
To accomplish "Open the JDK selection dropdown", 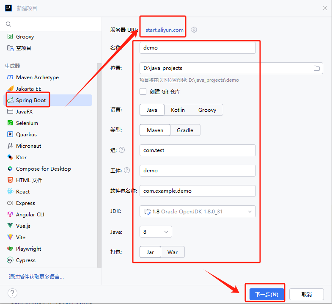I will coord(198,211).
